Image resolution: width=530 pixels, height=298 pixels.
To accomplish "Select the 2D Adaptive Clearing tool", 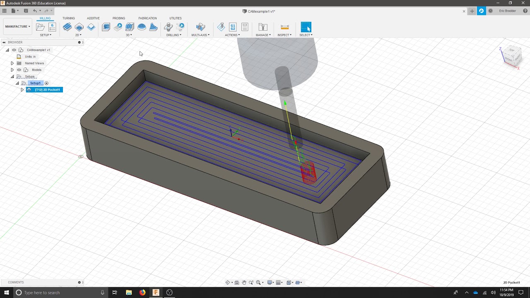I will (x=67, y=27).
